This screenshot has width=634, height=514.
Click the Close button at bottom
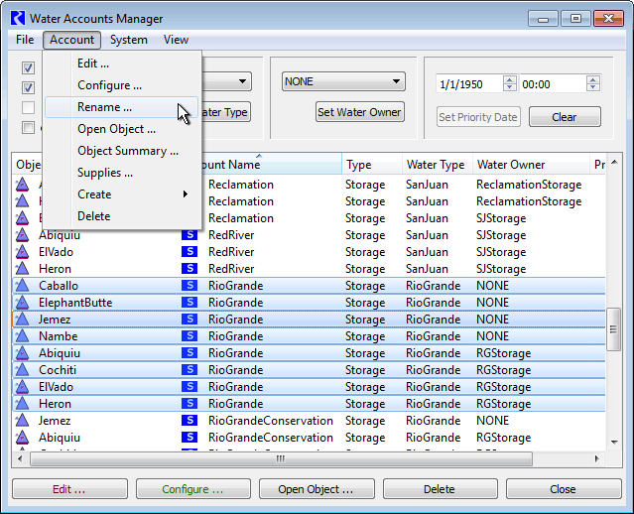[x=563, y=489]
